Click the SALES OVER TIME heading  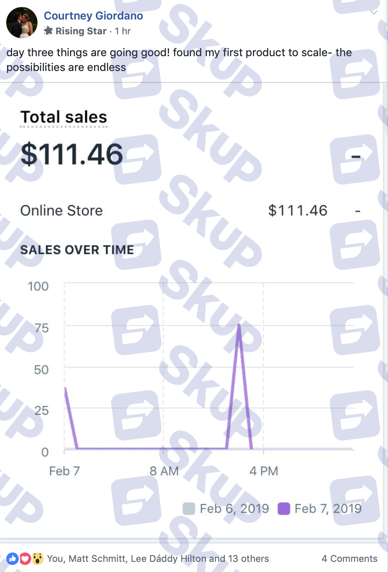click(x=77, y=250)
